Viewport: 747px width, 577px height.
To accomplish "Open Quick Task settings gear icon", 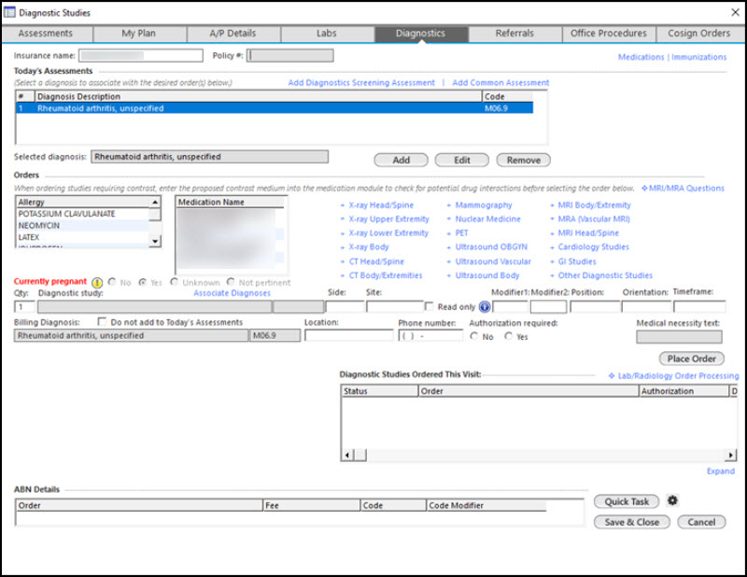I will click(672, 500).
